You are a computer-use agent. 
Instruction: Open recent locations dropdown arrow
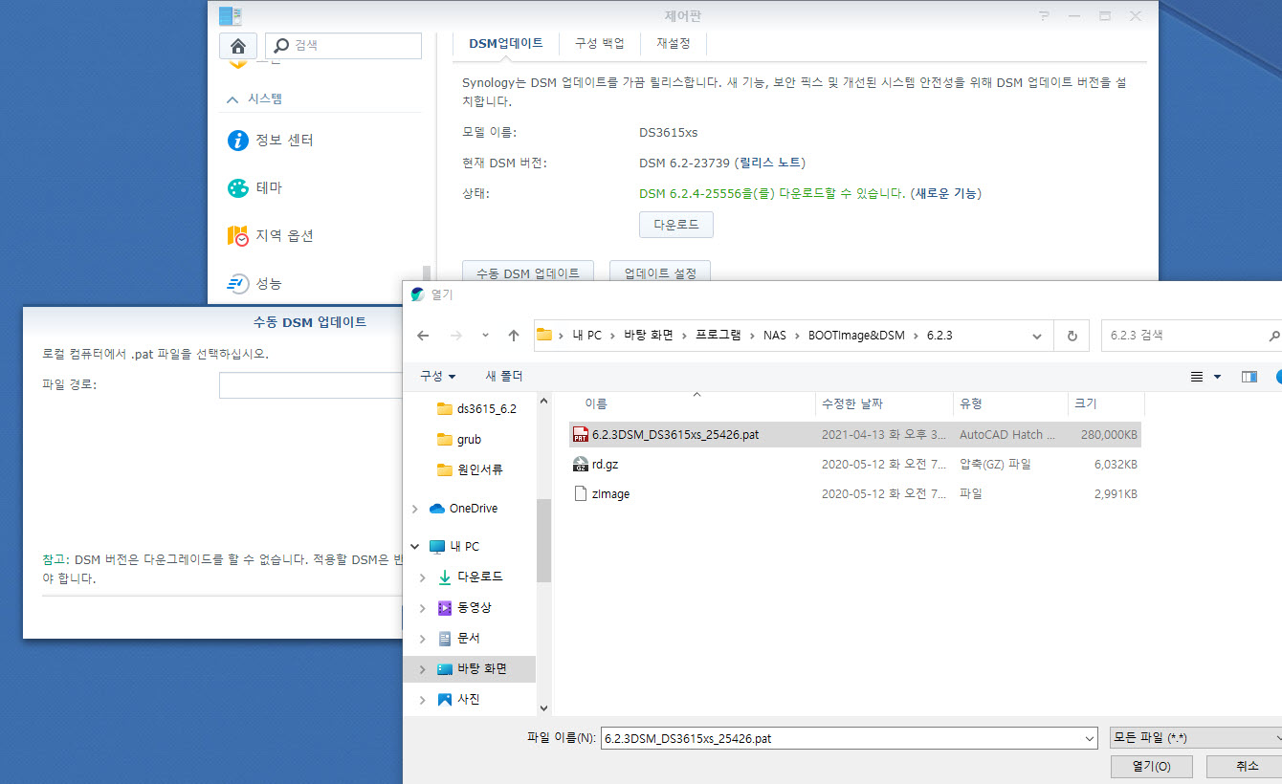485,336
